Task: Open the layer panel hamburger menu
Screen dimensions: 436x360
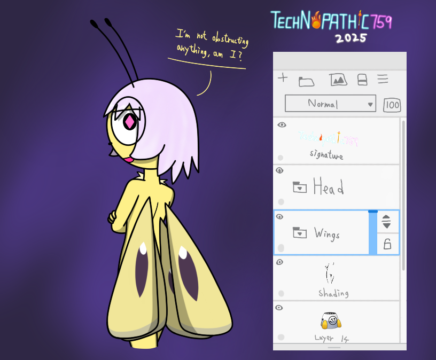Action: [383, 79]
